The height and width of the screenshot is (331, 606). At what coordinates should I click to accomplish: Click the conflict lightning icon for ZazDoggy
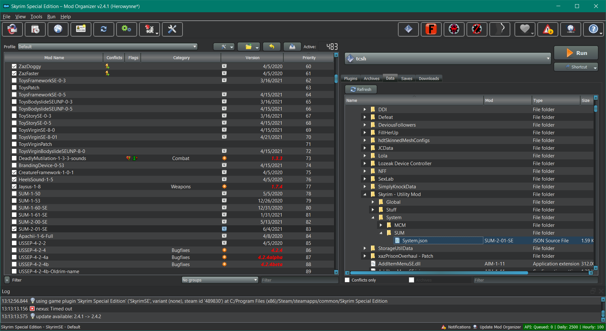click(107, 66)
